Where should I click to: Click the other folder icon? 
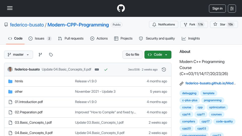click(x=10, y=92)
